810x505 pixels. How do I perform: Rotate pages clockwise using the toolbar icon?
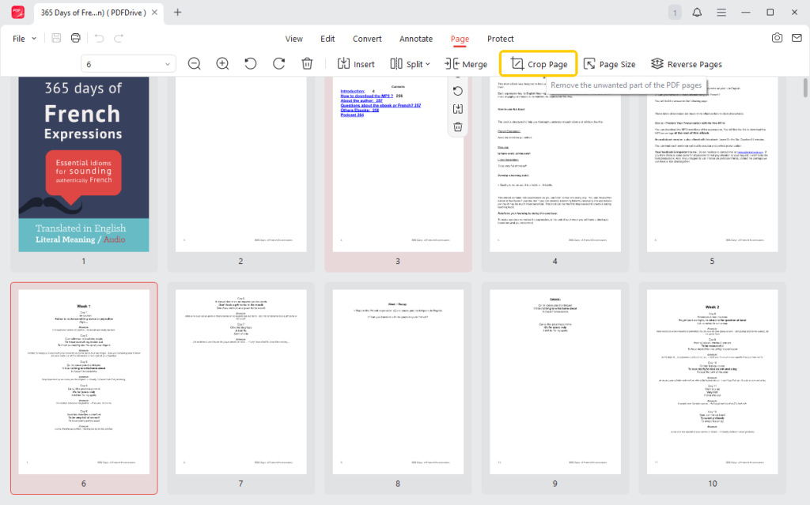pyautogui.click(x=278, y=64)
